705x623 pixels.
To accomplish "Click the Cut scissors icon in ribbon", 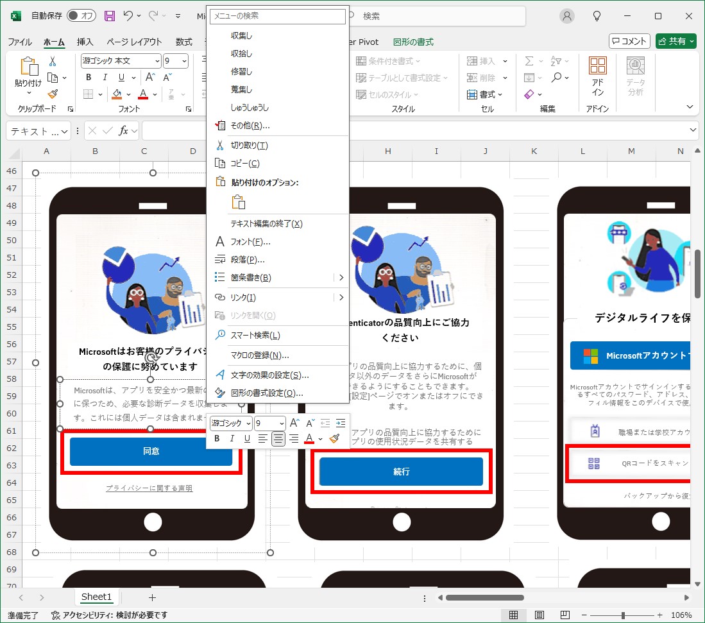I will coord(53,61).
